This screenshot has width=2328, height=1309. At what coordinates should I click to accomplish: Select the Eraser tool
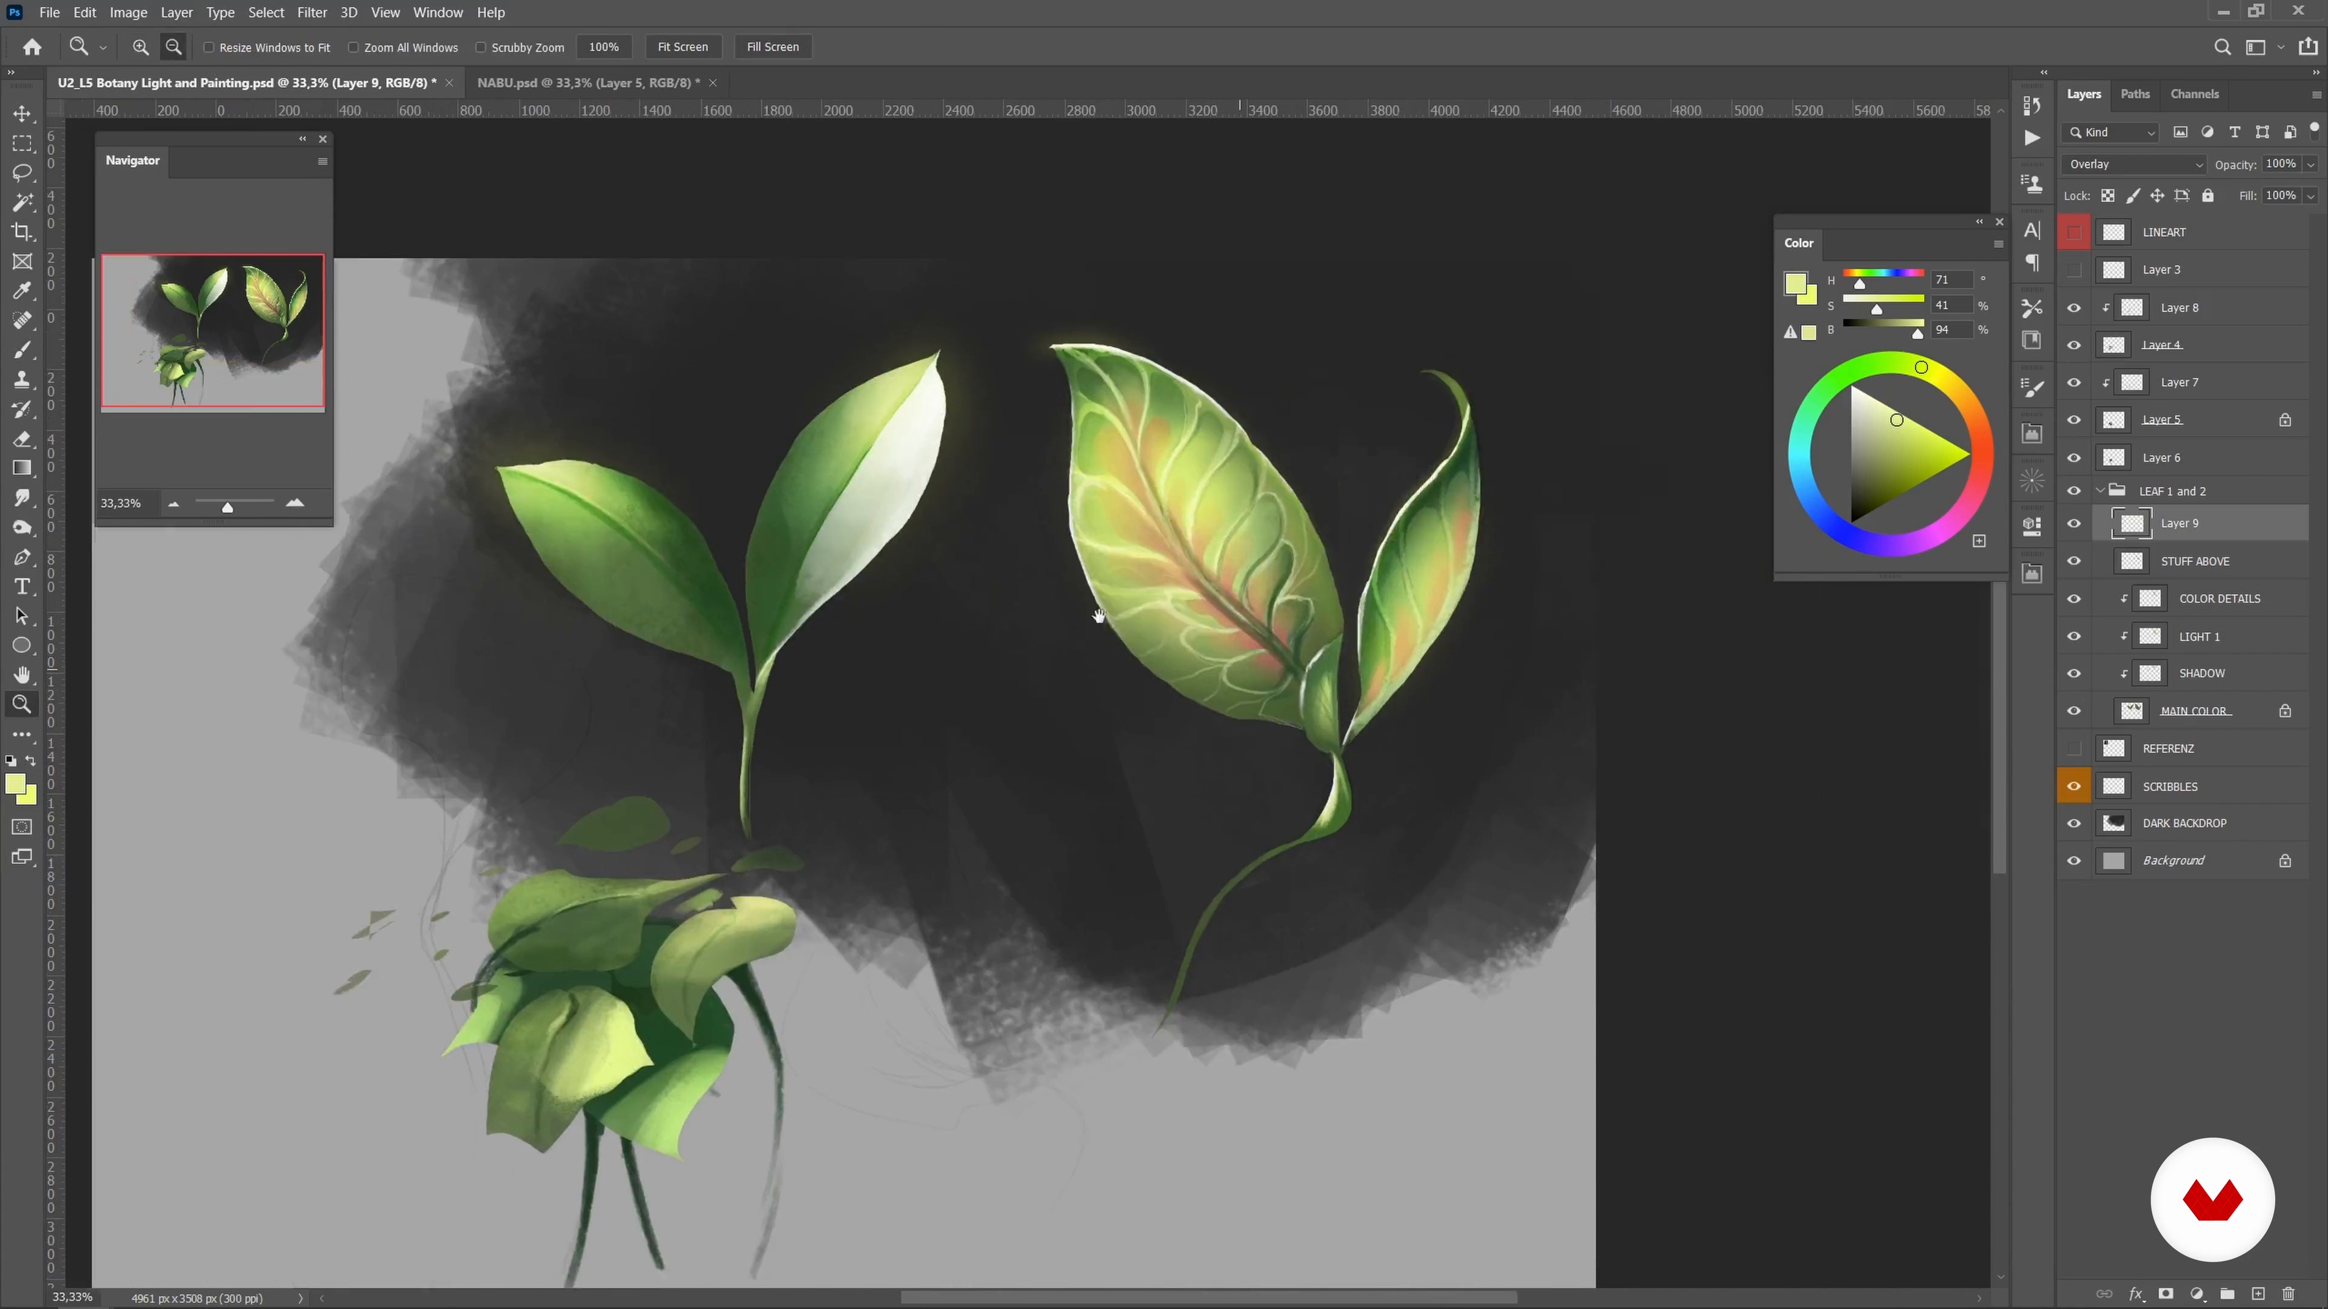click(x=22, y=439)
